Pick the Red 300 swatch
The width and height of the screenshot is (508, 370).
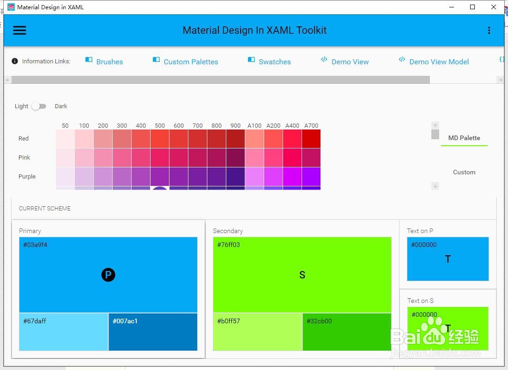coord(122,139)
